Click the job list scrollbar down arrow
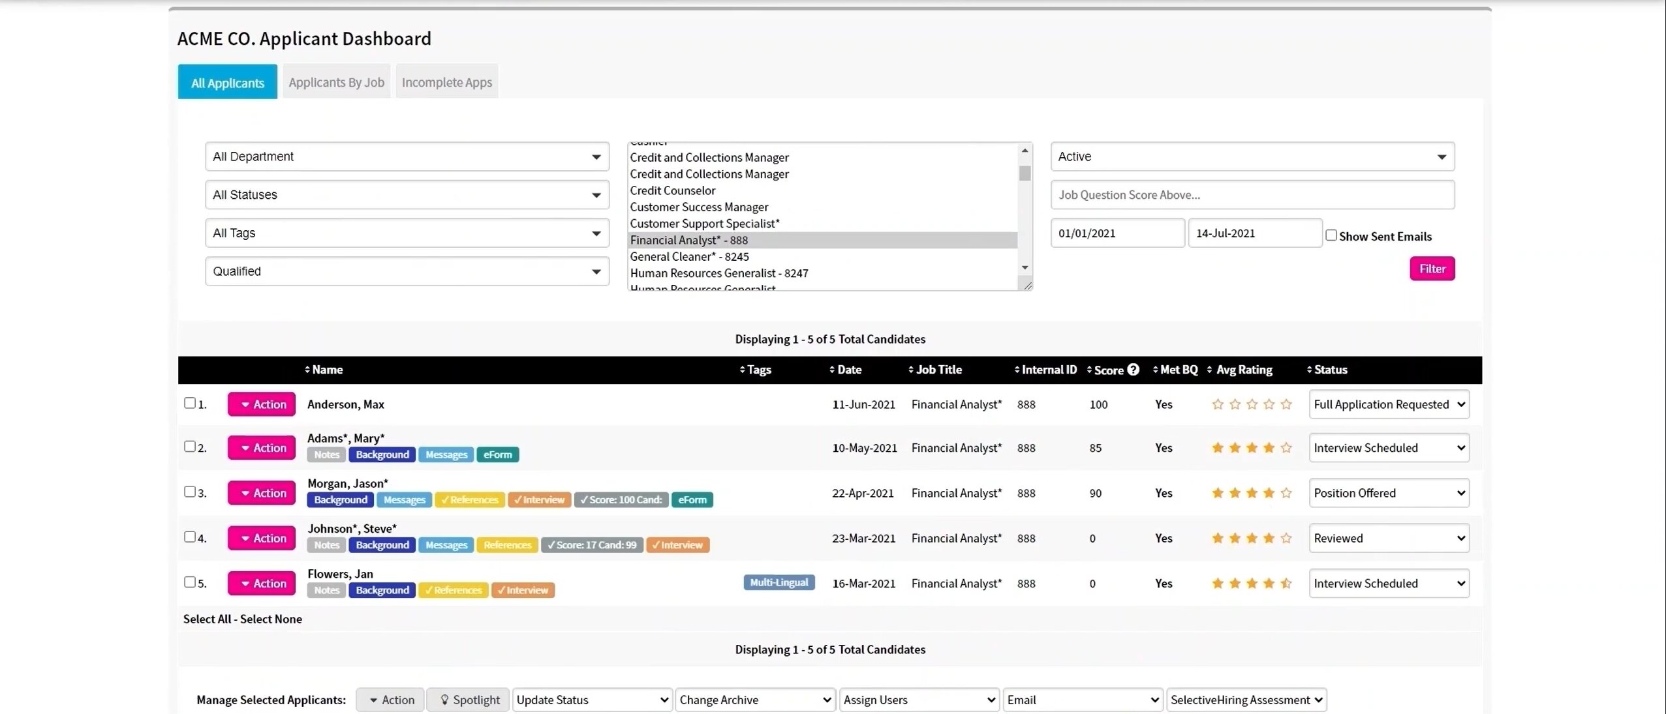 point(1025,268)
